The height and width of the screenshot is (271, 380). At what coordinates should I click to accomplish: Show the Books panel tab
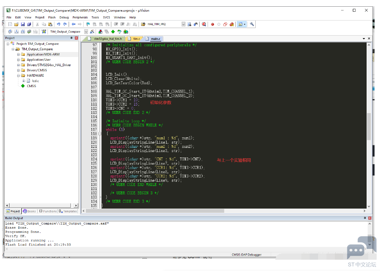[29, 212]
